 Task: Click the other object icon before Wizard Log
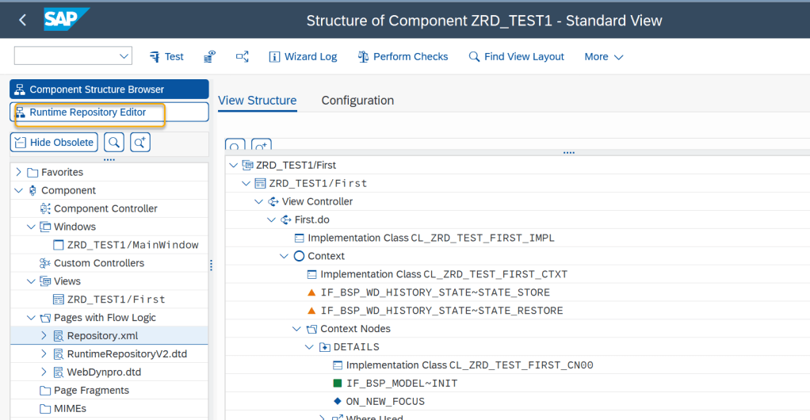243,56
